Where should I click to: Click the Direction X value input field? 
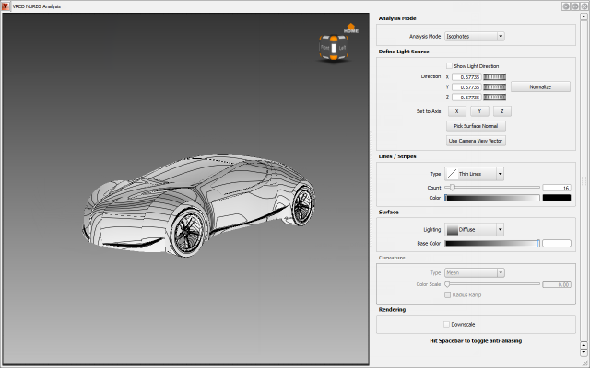[x=466, y=76]
